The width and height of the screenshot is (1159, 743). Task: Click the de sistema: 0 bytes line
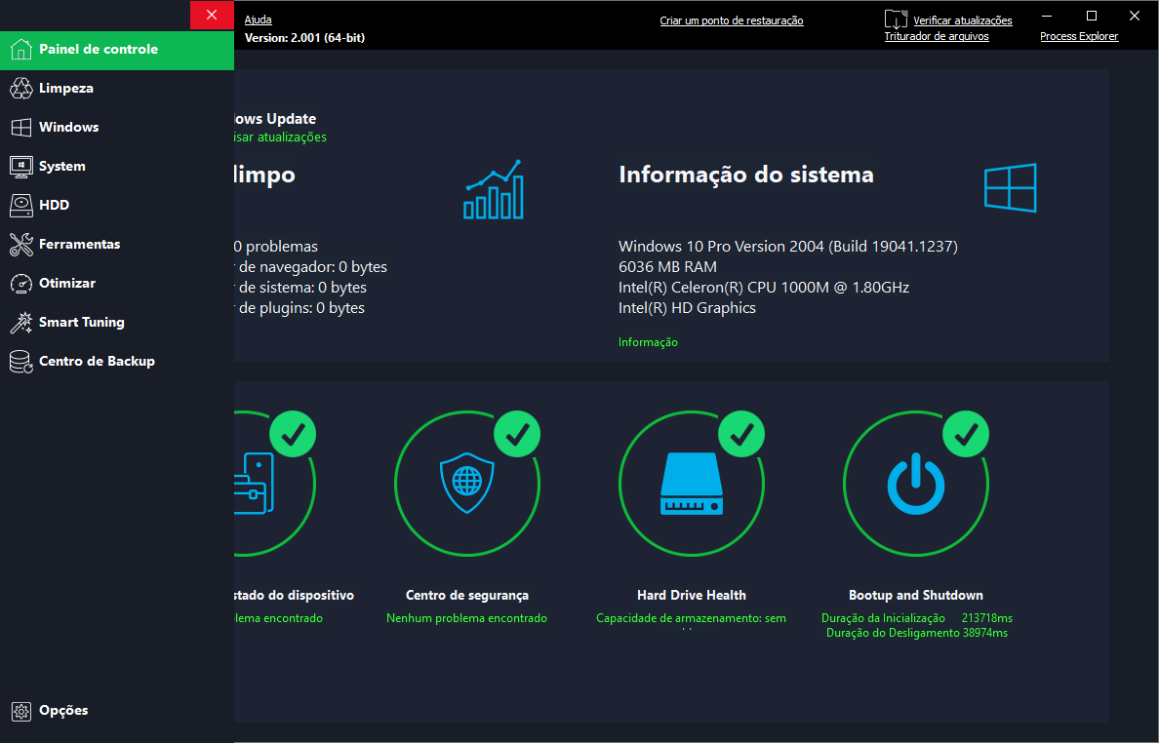coord(300,288)
